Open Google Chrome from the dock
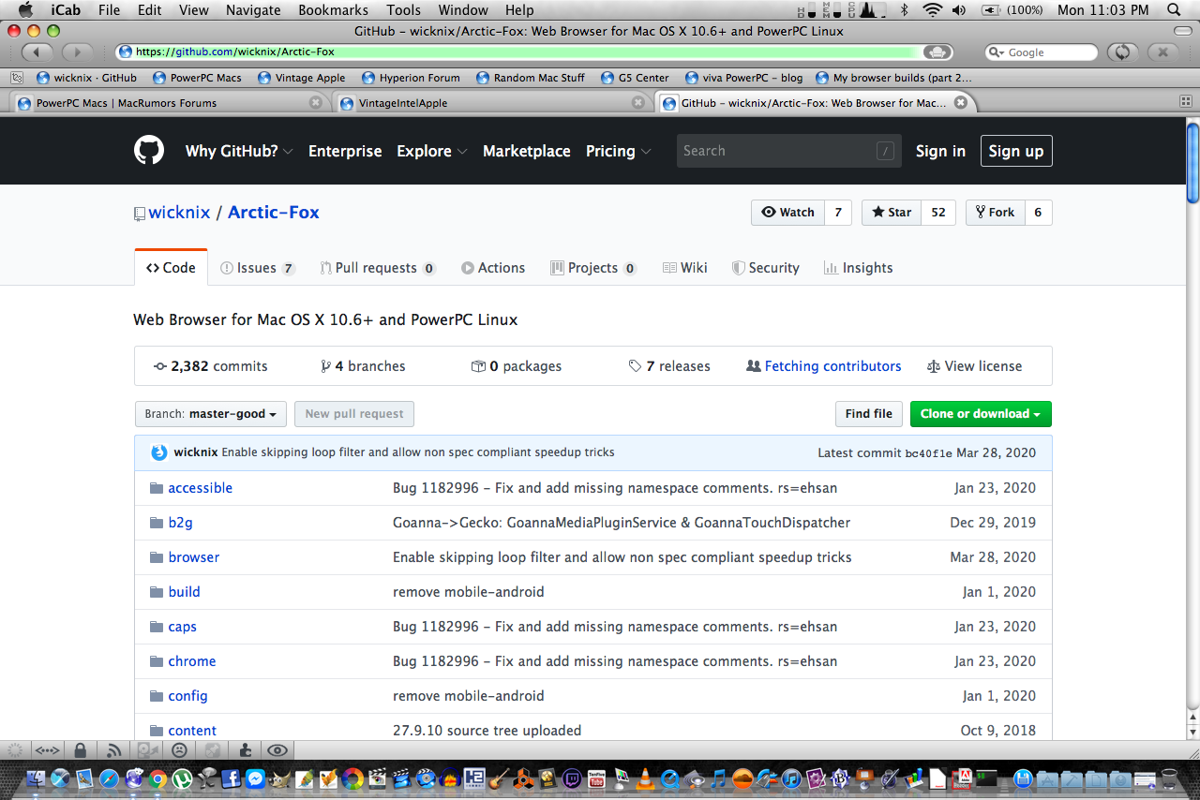 pyautogui.click(x=157, y=778)
